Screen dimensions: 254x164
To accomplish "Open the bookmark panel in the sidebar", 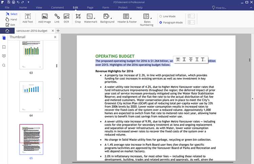I will click(4, 47).
